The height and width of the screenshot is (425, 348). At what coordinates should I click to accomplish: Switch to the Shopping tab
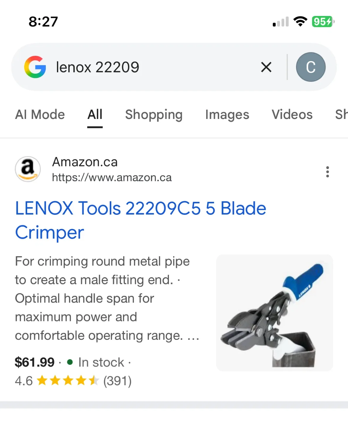point(154,115)
